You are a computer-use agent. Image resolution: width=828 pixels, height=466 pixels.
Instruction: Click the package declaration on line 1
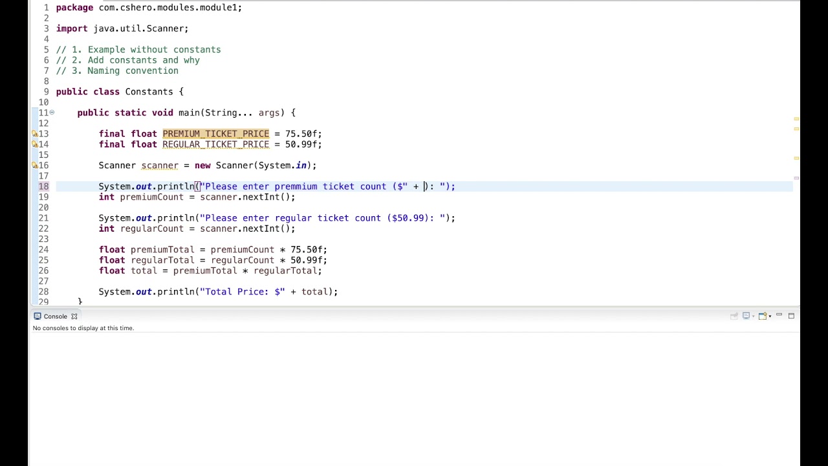click(149, 8)
